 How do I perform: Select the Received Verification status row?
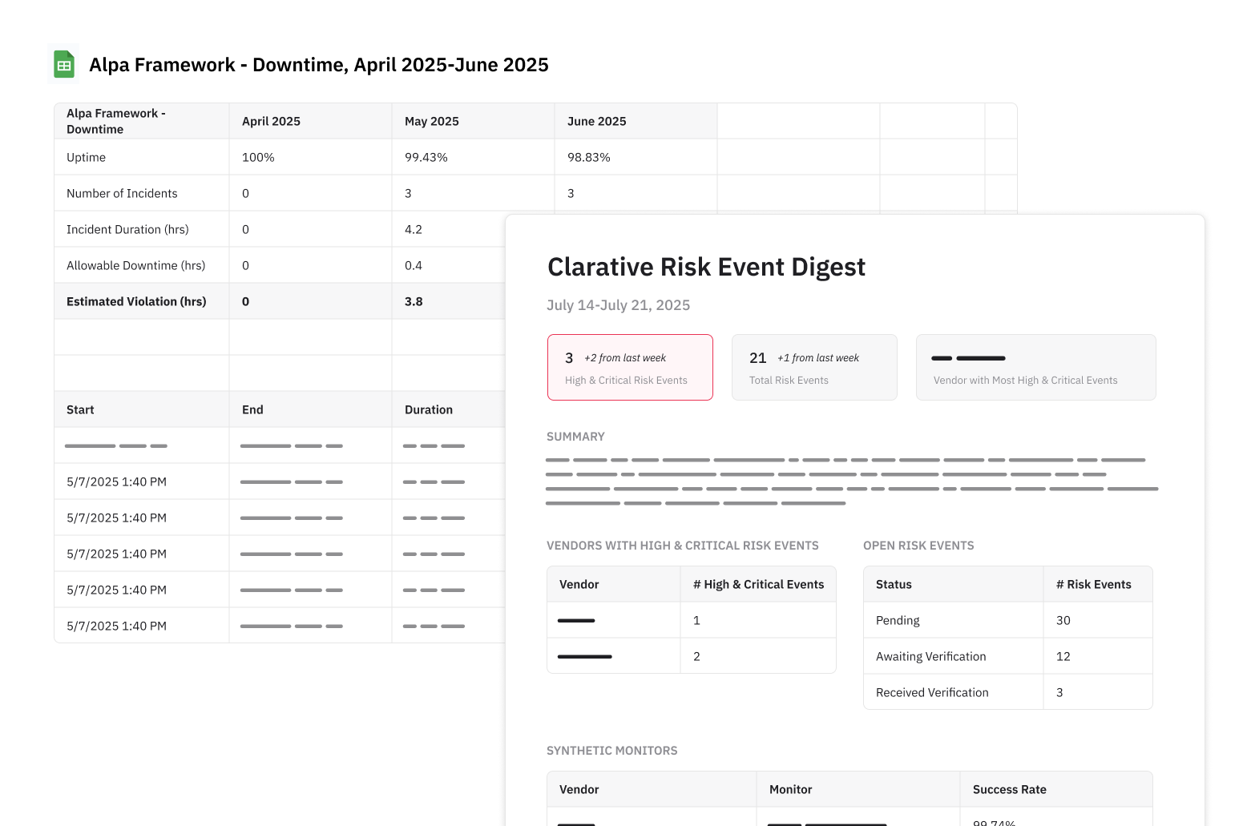pyautogui.click(x=1008, y=692)
